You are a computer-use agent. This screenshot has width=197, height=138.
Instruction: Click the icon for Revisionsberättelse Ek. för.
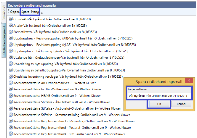pos(11,89)
